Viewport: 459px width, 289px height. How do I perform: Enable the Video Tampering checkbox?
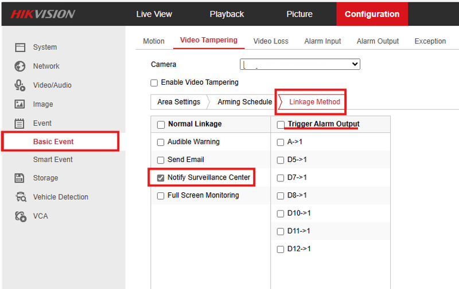coord(154,82)
